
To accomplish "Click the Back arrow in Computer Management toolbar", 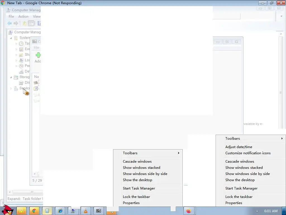I will [9, 23].
